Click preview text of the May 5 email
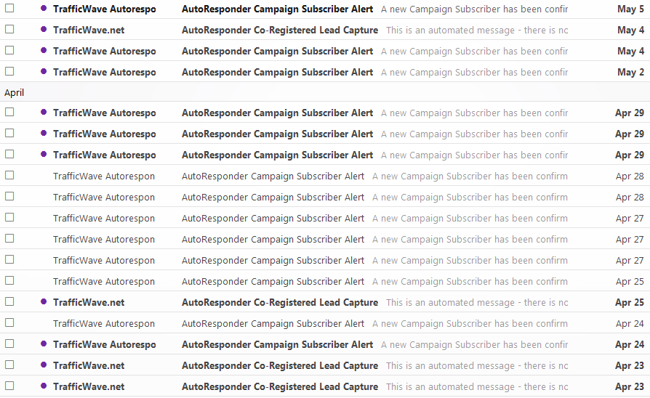The image size is (650, 398). click(x=474, y=9)
